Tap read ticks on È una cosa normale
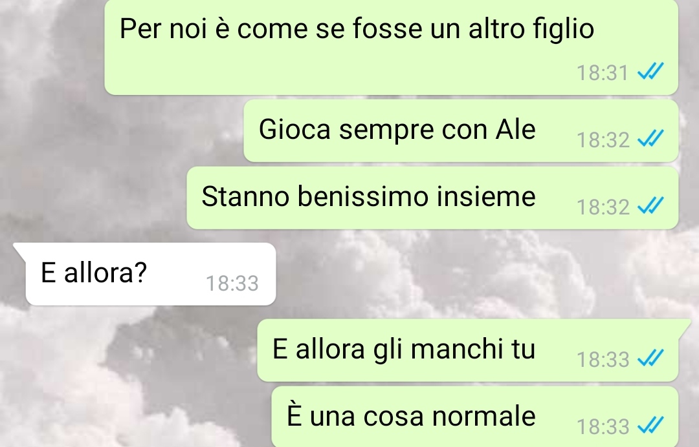 point(650,425)
